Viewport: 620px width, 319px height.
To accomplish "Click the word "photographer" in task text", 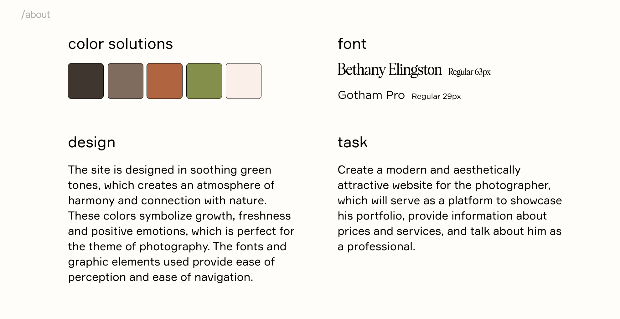I will click(x=512, y=185).
